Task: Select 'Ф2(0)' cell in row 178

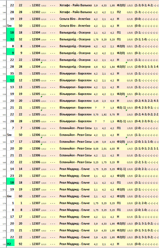Action: tap(121, 230)
